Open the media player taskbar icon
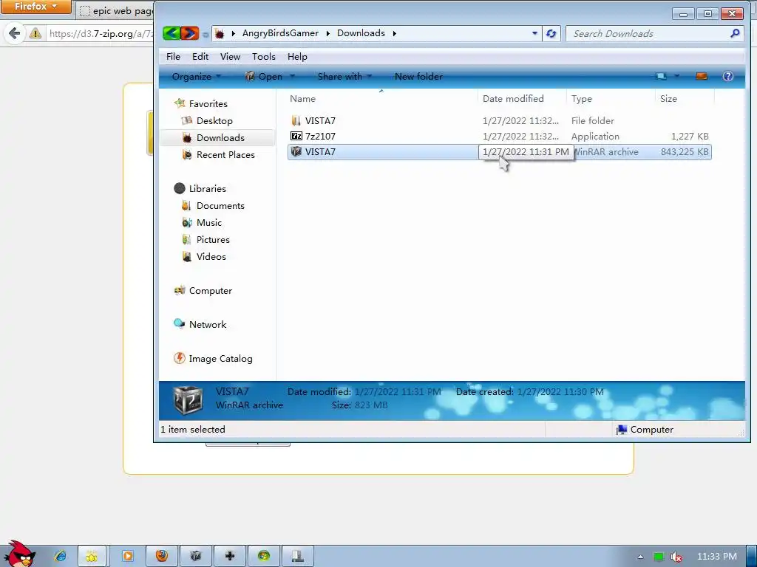The image size is (757, 567). point(127,557)
